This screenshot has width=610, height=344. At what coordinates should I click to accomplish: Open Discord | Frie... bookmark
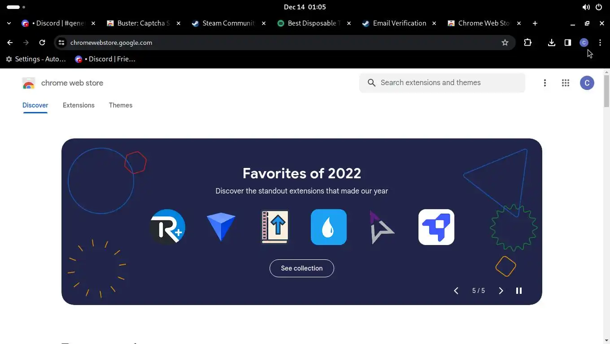[105, 59]
